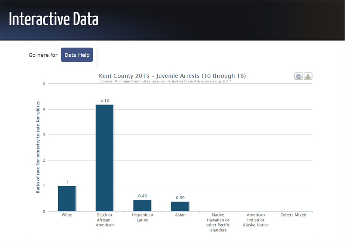Click the Other/ Mixed axis label
The image size is (345, 241).
[293, 215]
